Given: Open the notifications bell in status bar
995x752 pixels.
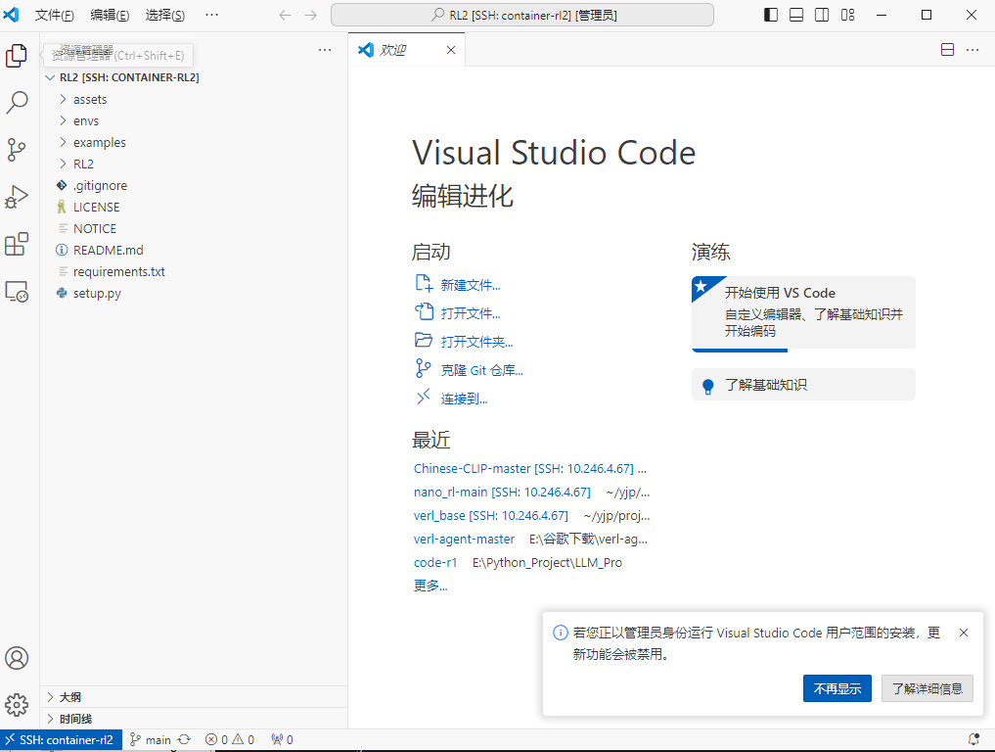Looking at the screenshot, I should [973, 739].
